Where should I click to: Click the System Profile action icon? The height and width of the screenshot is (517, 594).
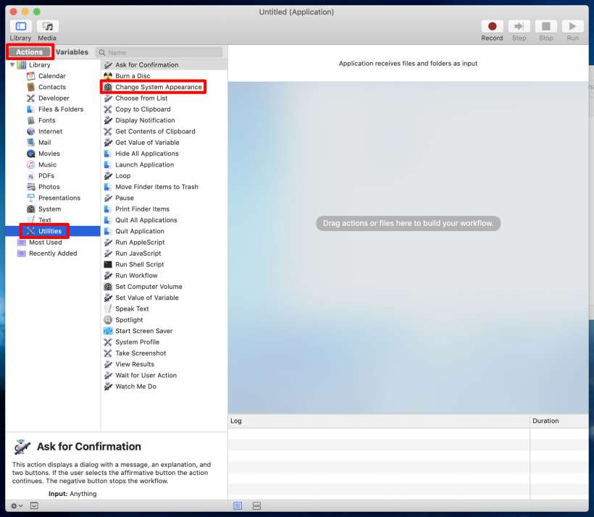[x=108, y=342]
